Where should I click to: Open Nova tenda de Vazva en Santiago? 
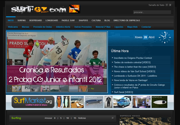click(x=130, y=80)
